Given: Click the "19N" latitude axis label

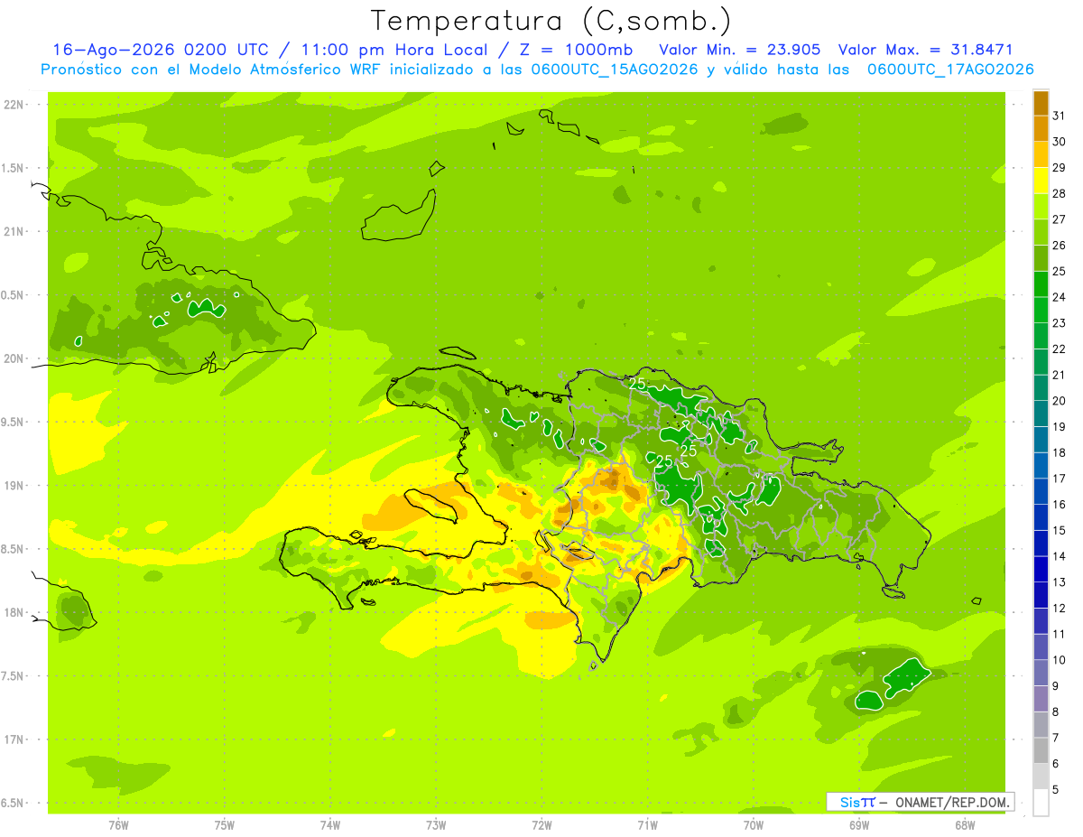Looking at the screenshot, I should (14, 486).
